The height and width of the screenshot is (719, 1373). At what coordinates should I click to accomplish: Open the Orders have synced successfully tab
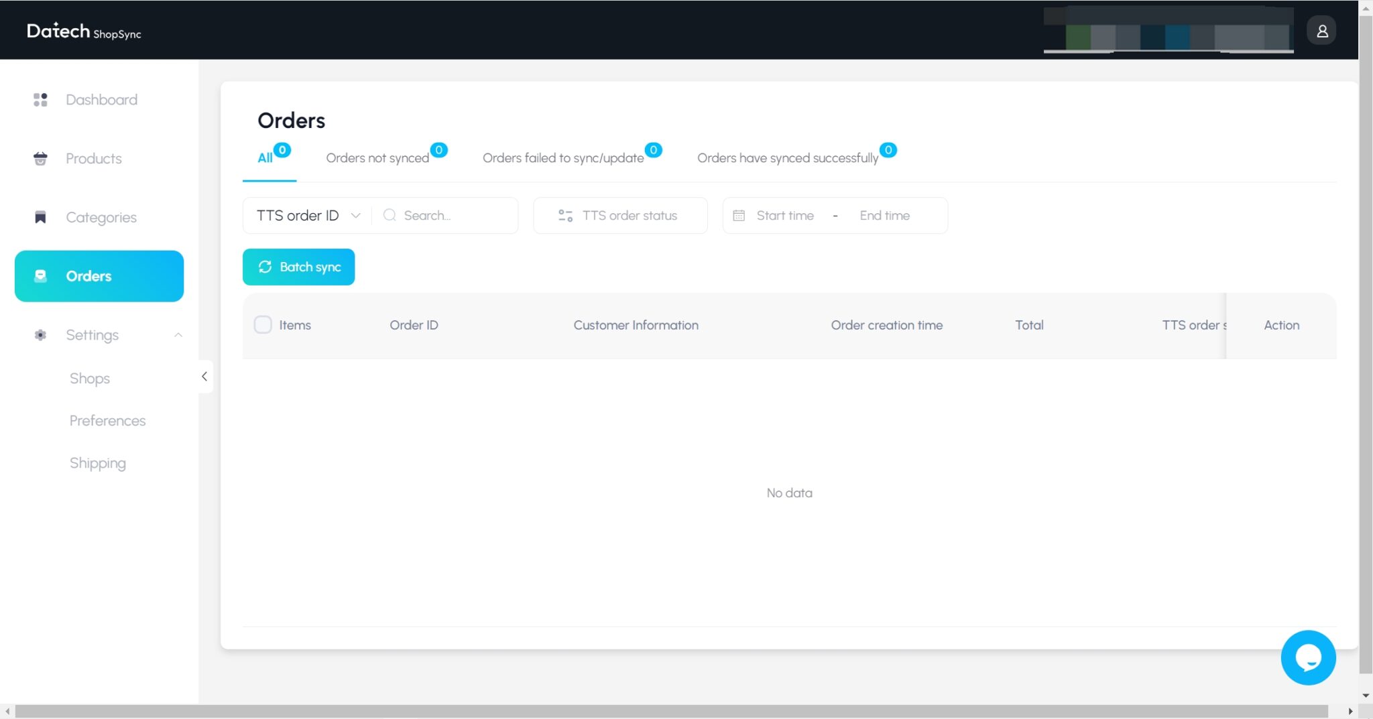787,157
